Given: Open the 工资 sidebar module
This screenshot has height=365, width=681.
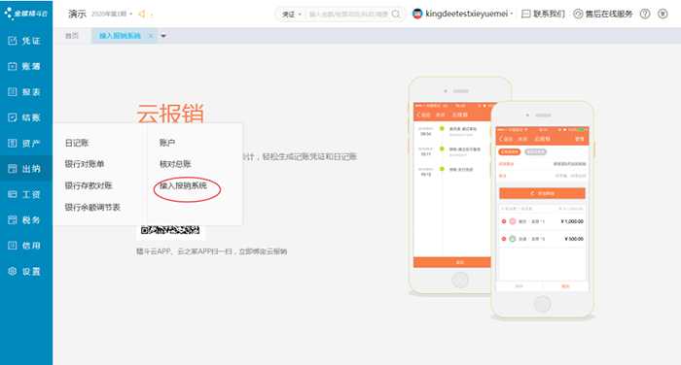Looking at the screenshot, I should [x=25, y=194].
